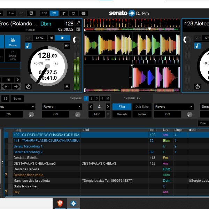Jump to previous track on left deck
The height and width of the screenshot is (209, 209).
pos(51,38)
